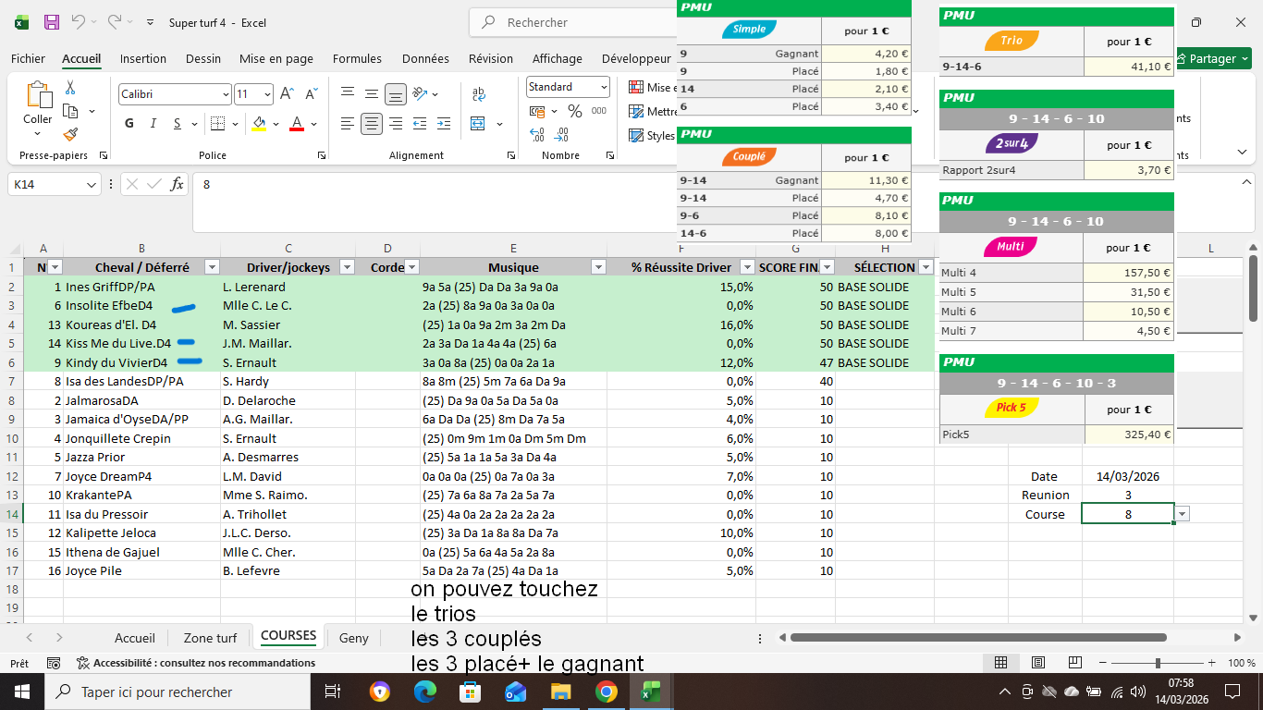The width and height of the screenshot is (1263, 710).
Task: Open filter dropdown for Musique column
Action: (598, 267)
